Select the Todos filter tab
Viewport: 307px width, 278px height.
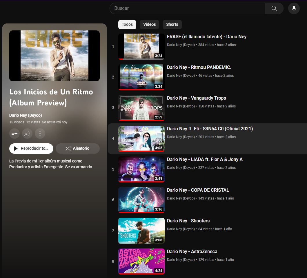(x=127, y=24)
